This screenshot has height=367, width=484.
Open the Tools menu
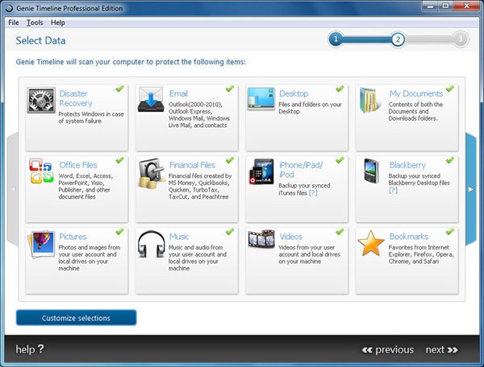(35, 23)
